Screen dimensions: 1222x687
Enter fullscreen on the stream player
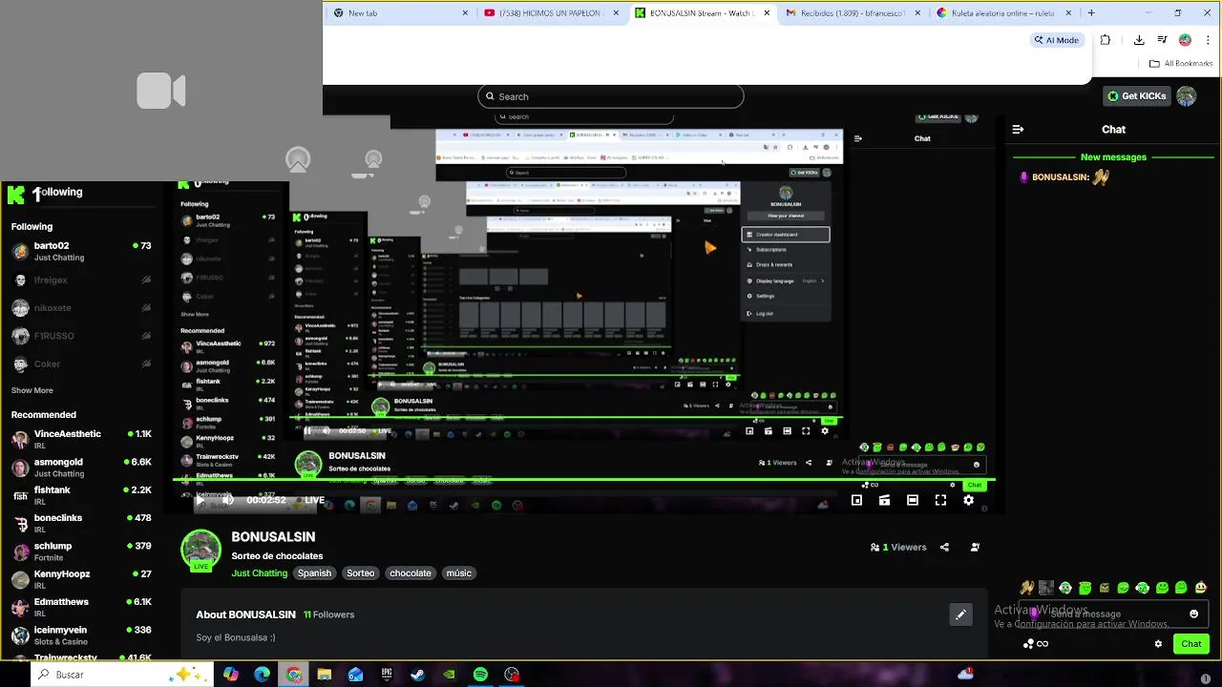coord(940,500)
